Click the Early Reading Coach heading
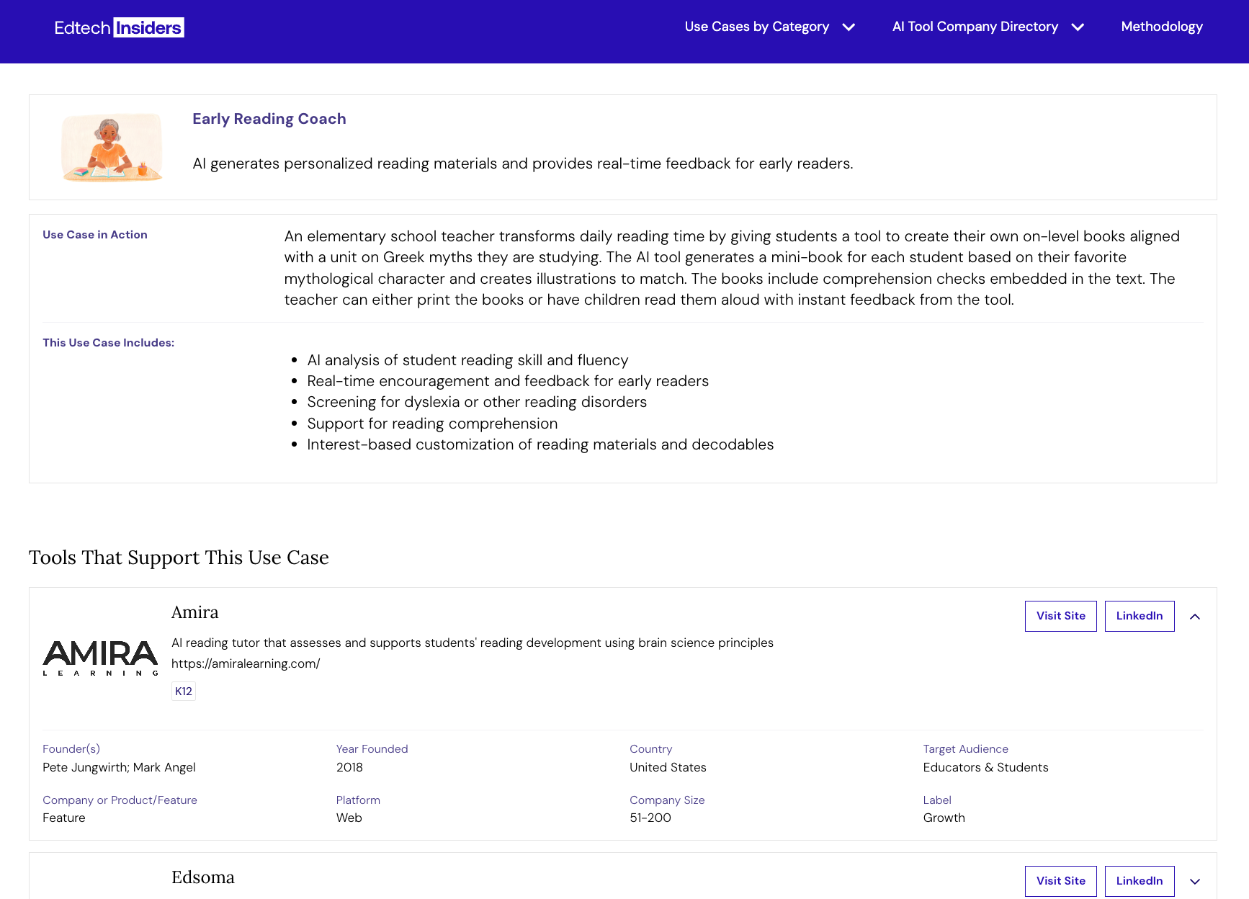 click(x=269, y=118)
